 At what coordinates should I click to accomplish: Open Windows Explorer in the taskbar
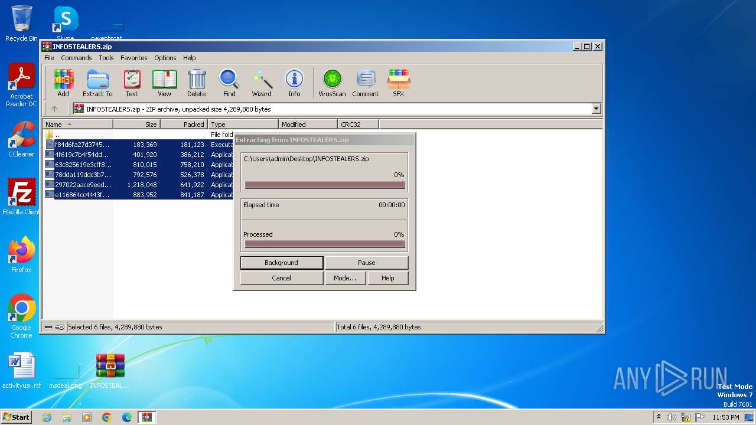click(x=67, y=417)
